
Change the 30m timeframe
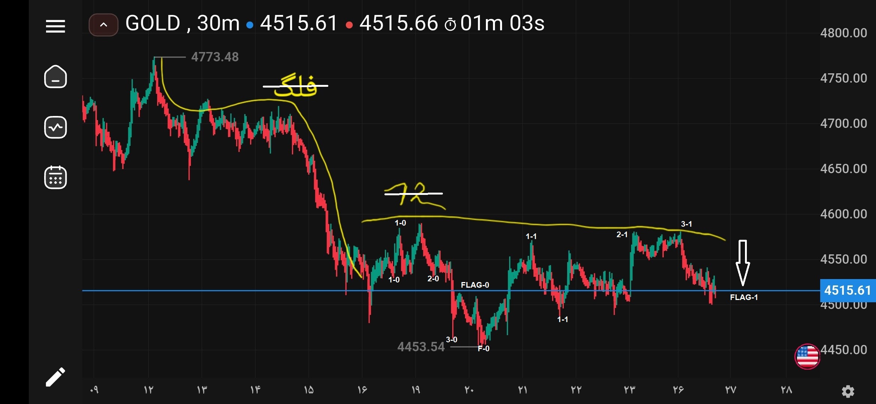[218, 23]
